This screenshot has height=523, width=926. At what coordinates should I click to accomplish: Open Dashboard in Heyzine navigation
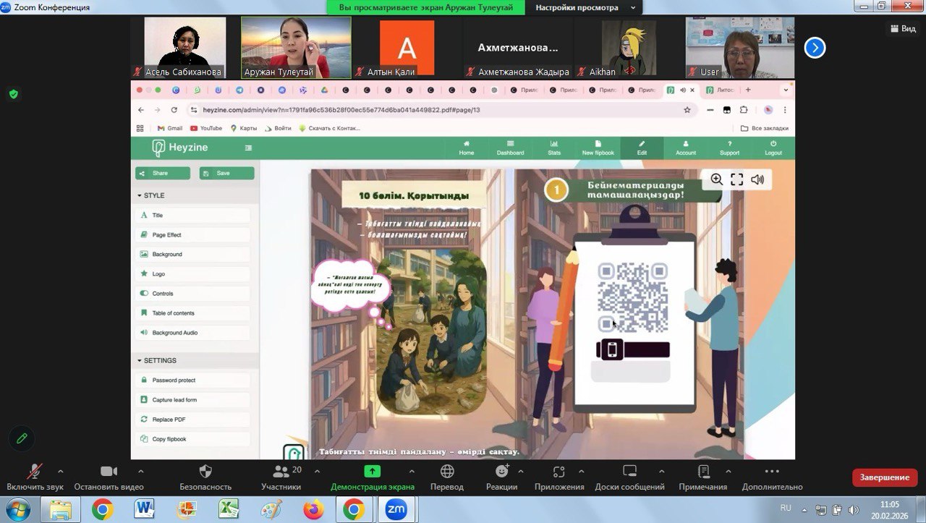tap(510, 148)
